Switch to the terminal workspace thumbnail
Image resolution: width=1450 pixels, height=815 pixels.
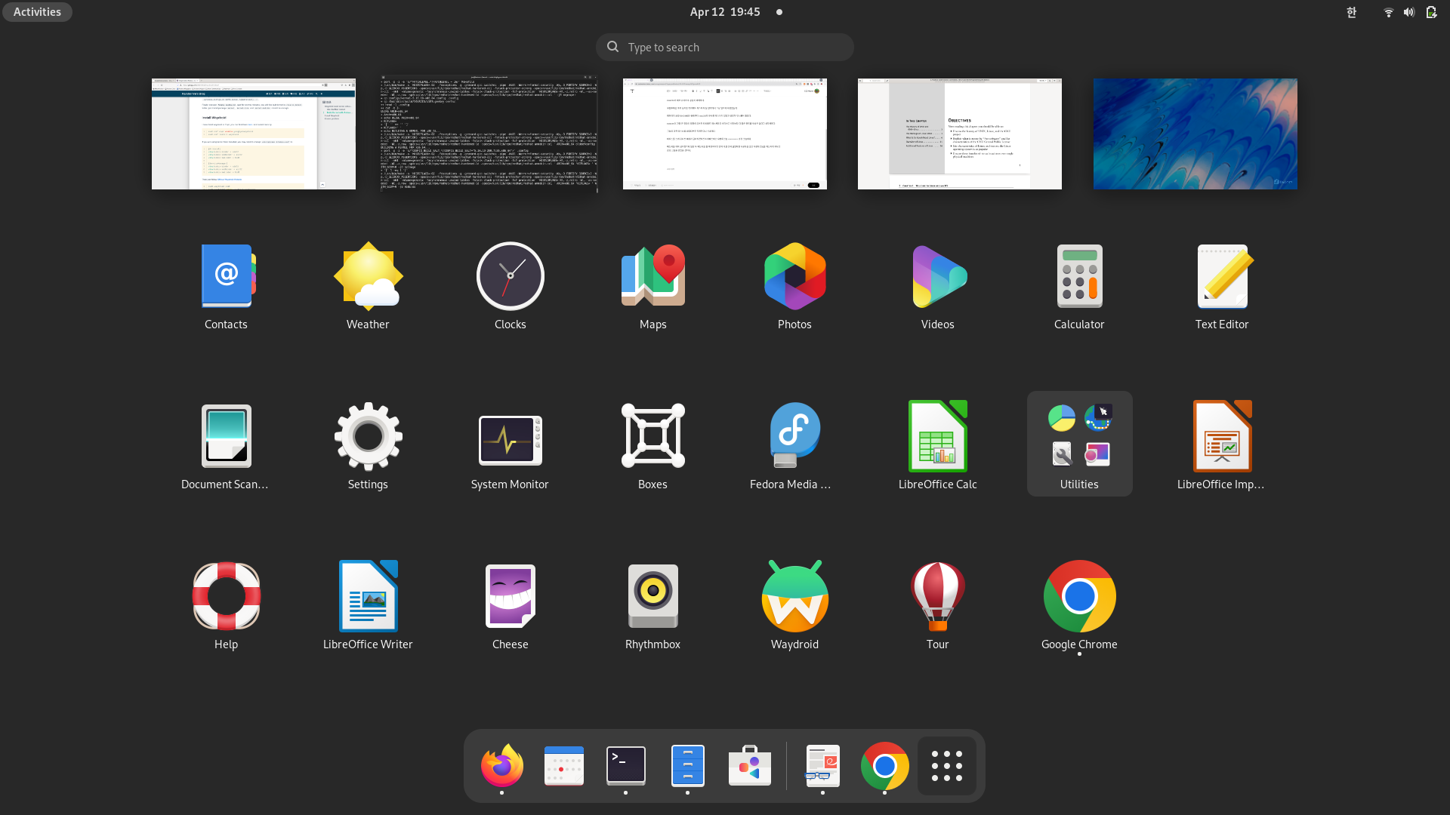click(x=489, y=134)
